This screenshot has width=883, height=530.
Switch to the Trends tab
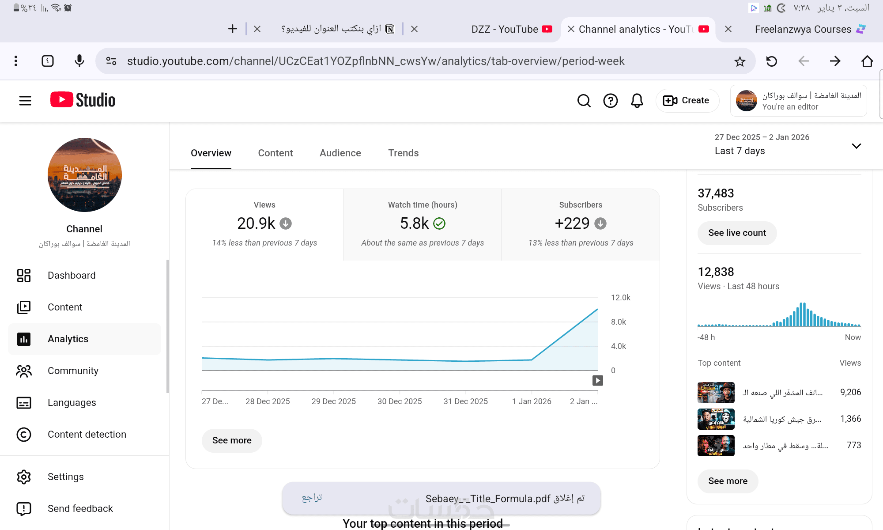pyautogui.click(x=403, y=153)
